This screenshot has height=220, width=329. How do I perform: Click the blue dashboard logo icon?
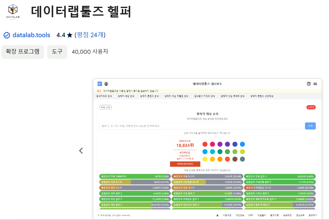click(x=100, y=84)
